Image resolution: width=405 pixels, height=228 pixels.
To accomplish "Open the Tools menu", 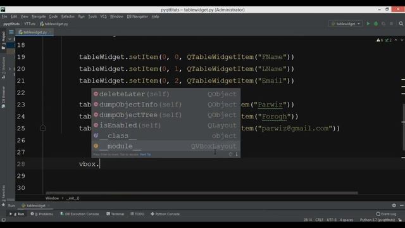I will tap(92, 16).
